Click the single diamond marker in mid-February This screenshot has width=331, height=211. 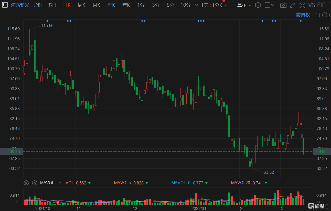point(262,21)
